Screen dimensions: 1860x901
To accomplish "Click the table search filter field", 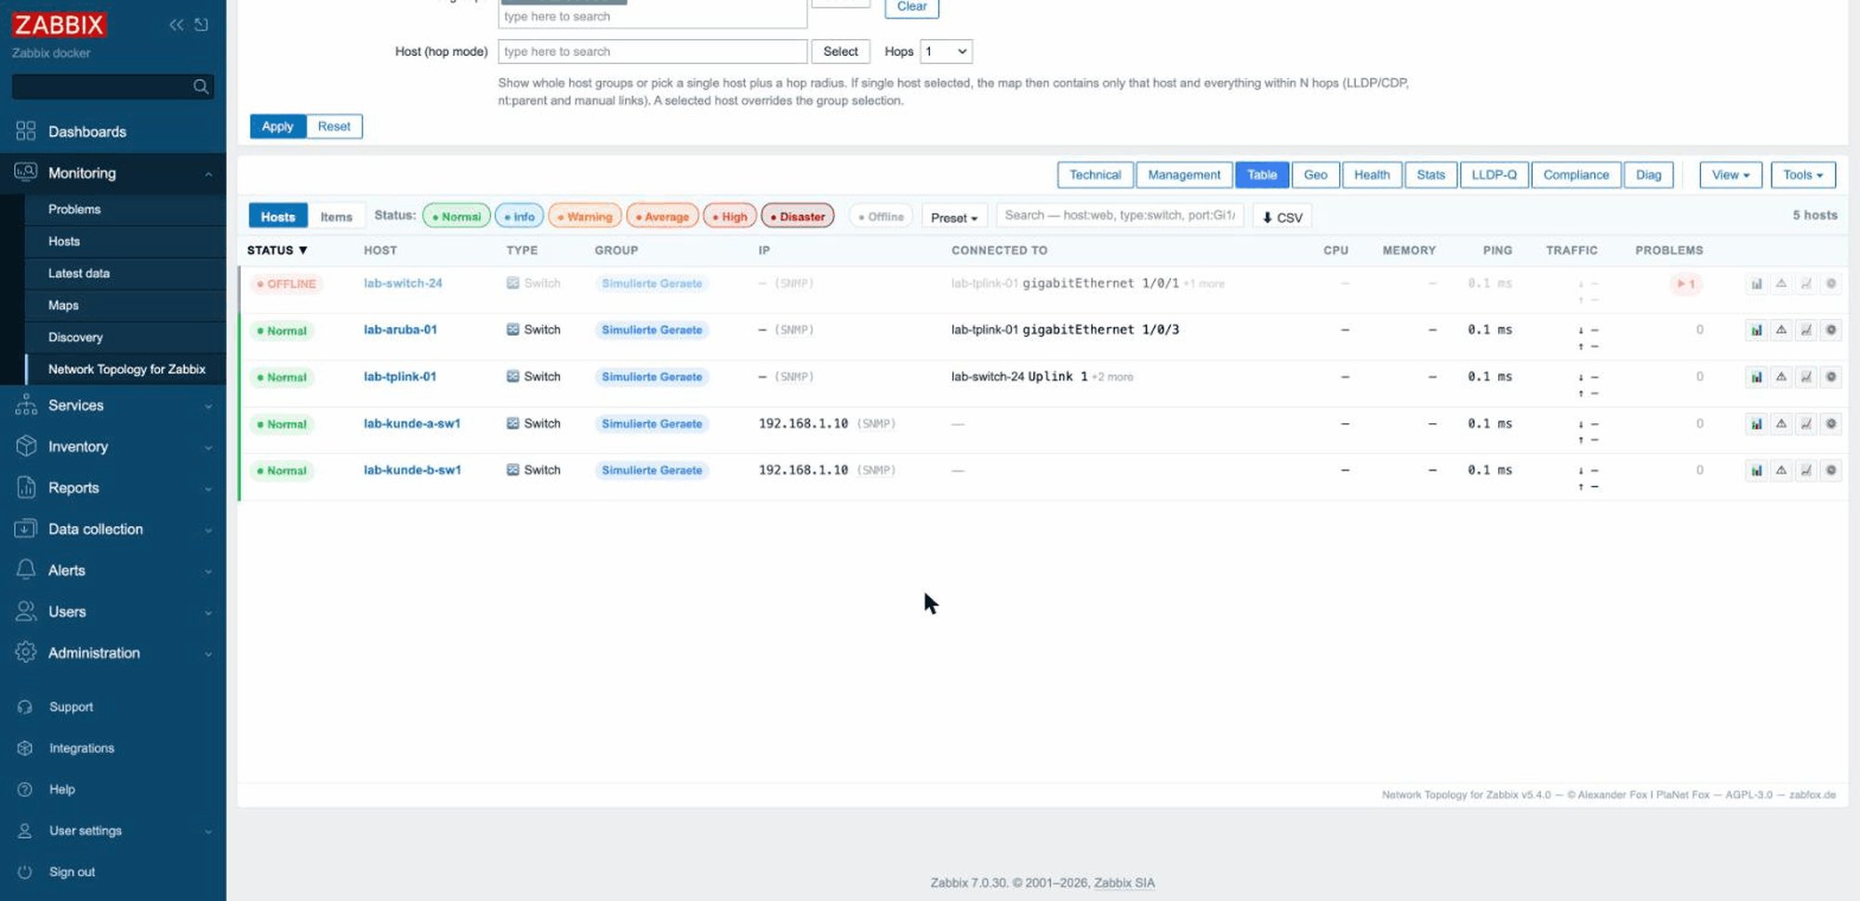I will (x=1120, y=216).
